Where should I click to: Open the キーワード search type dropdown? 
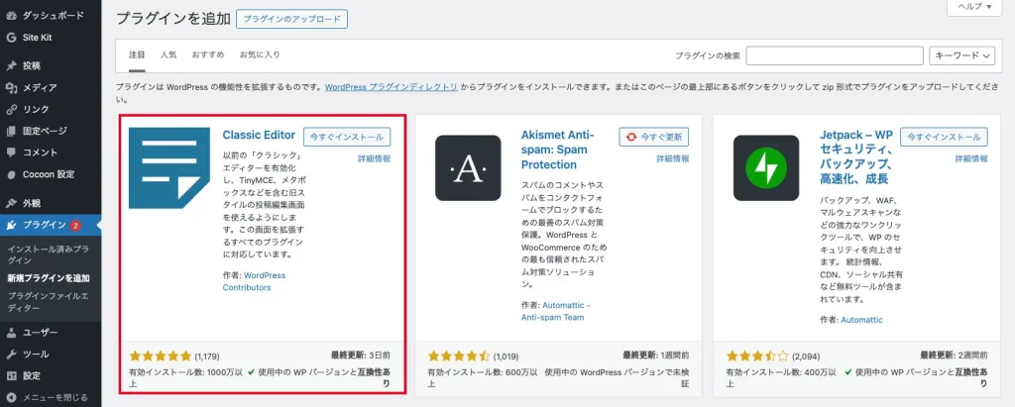point(961,56)
